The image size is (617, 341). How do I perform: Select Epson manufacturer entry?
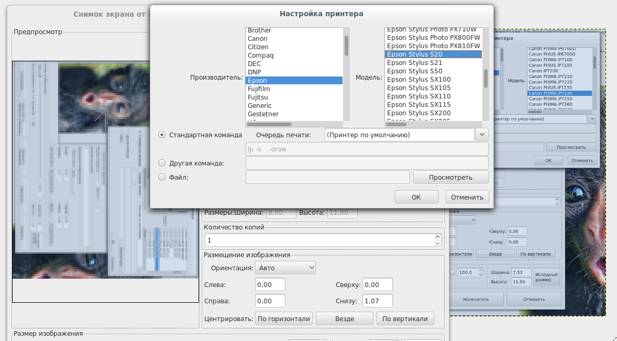(x=294, y=80)
